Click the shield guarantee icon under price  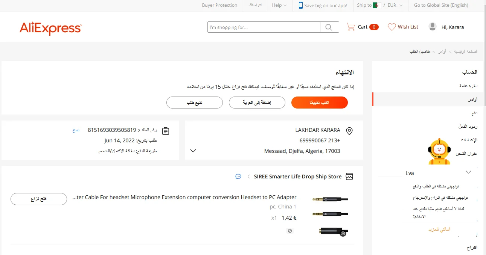tap(290, 231)
